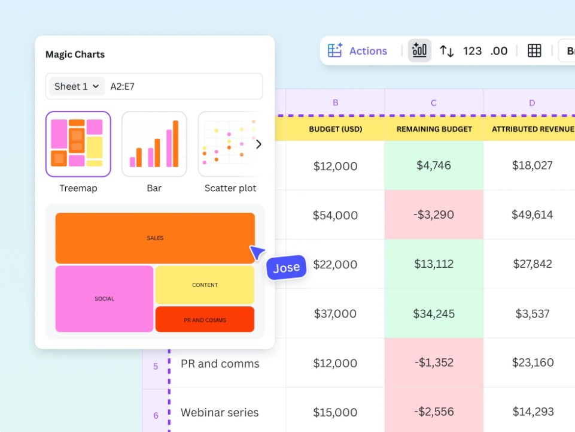Viewport: 575px width, 432px height.
Task: Click the .00 decimal places icon
Action: pyautogui.click(x=499, y=51)
